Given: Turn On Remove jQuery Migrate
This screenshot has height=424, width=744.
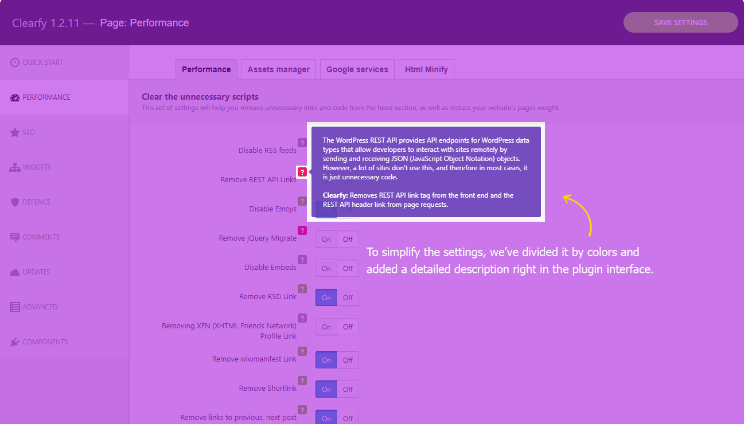Looking at the screenshot, I should pos(326,239).
